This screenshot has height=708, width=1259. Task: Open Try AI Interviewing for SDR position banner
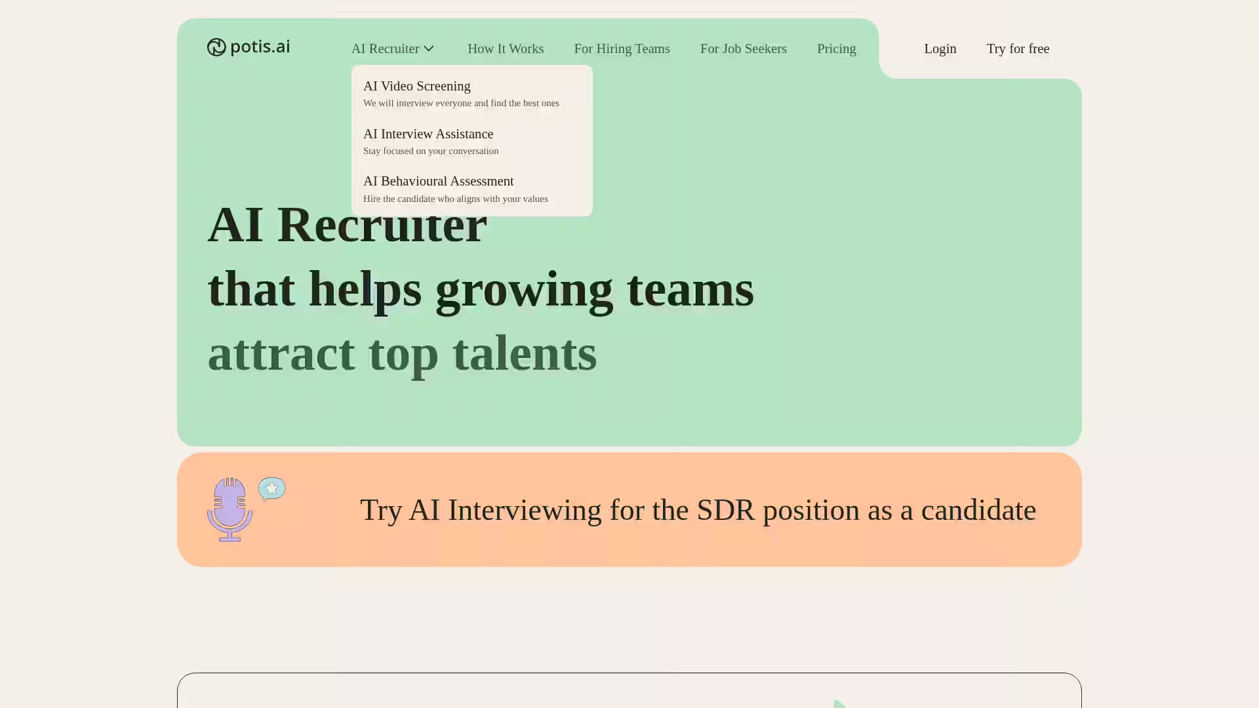[x=698, y=510]
